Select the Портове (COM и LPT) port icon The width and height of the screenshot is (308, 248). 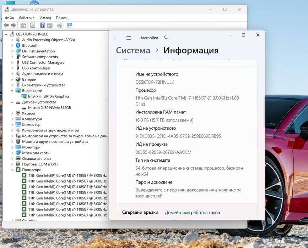click(x=18, y=164)
